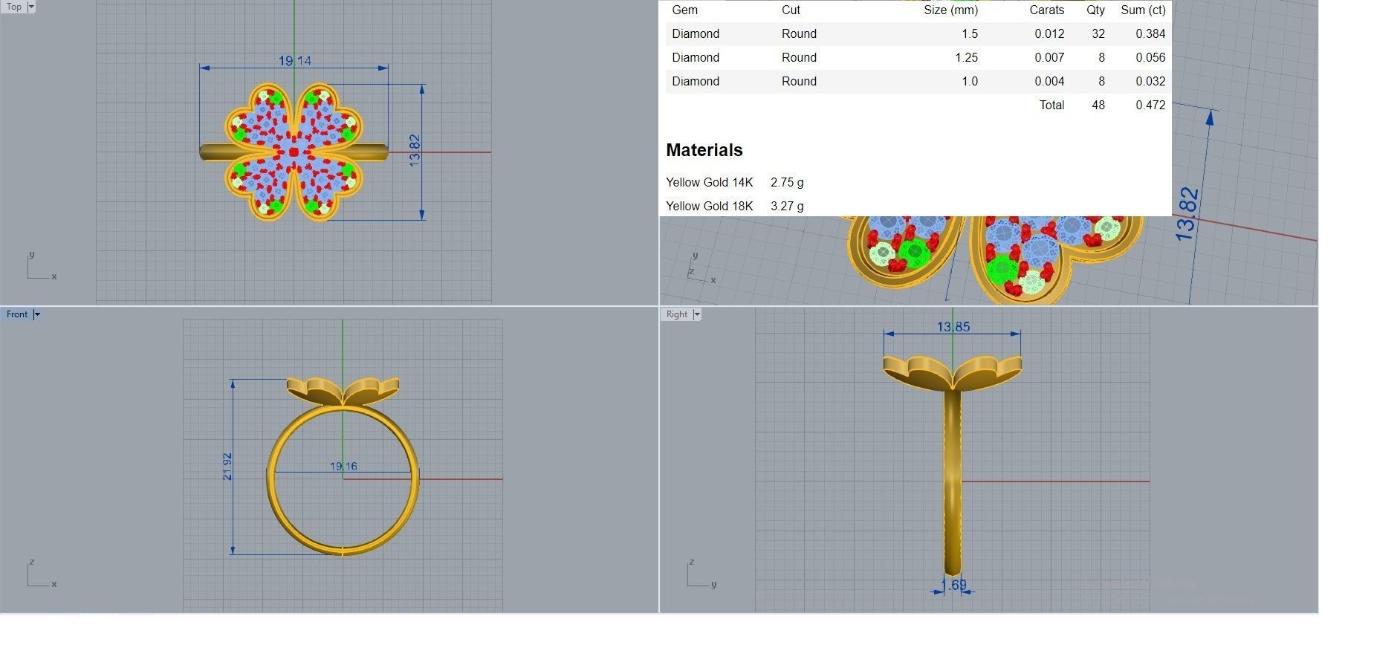Open the Front viewport dropdown arrow
Image resolution: width=1400 pixels, height=668 pixels.
coord(36,314)
